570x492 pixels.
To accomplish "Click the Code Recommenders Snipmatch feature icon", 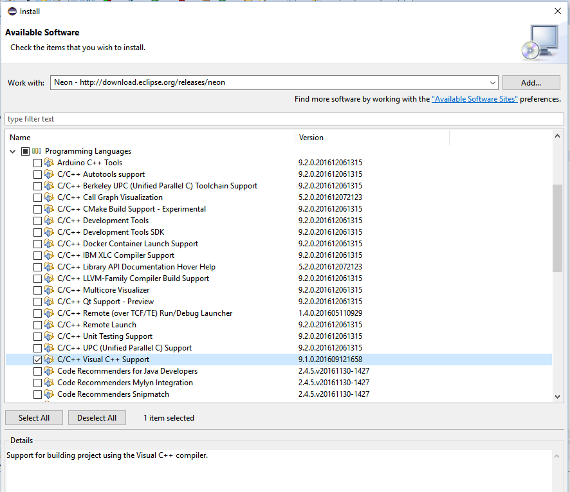I will pyautogui.click(x=49, y=394).
